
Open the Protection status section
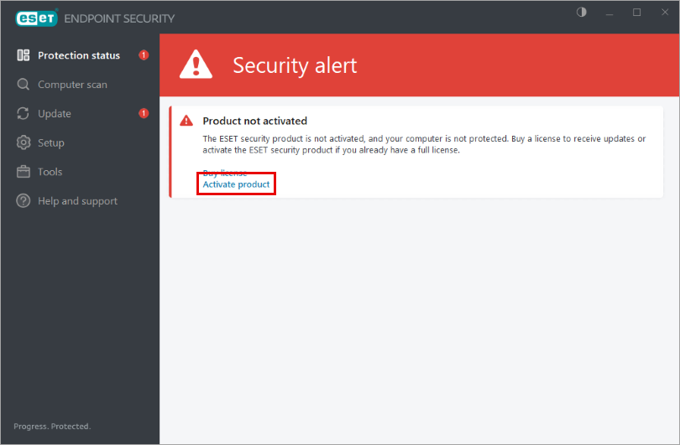79,55
